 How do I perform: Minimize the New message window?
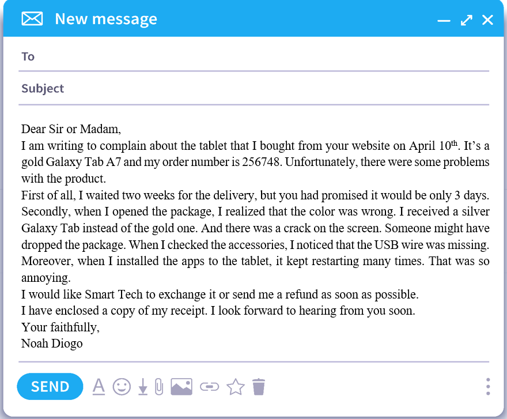coord(443,20)
